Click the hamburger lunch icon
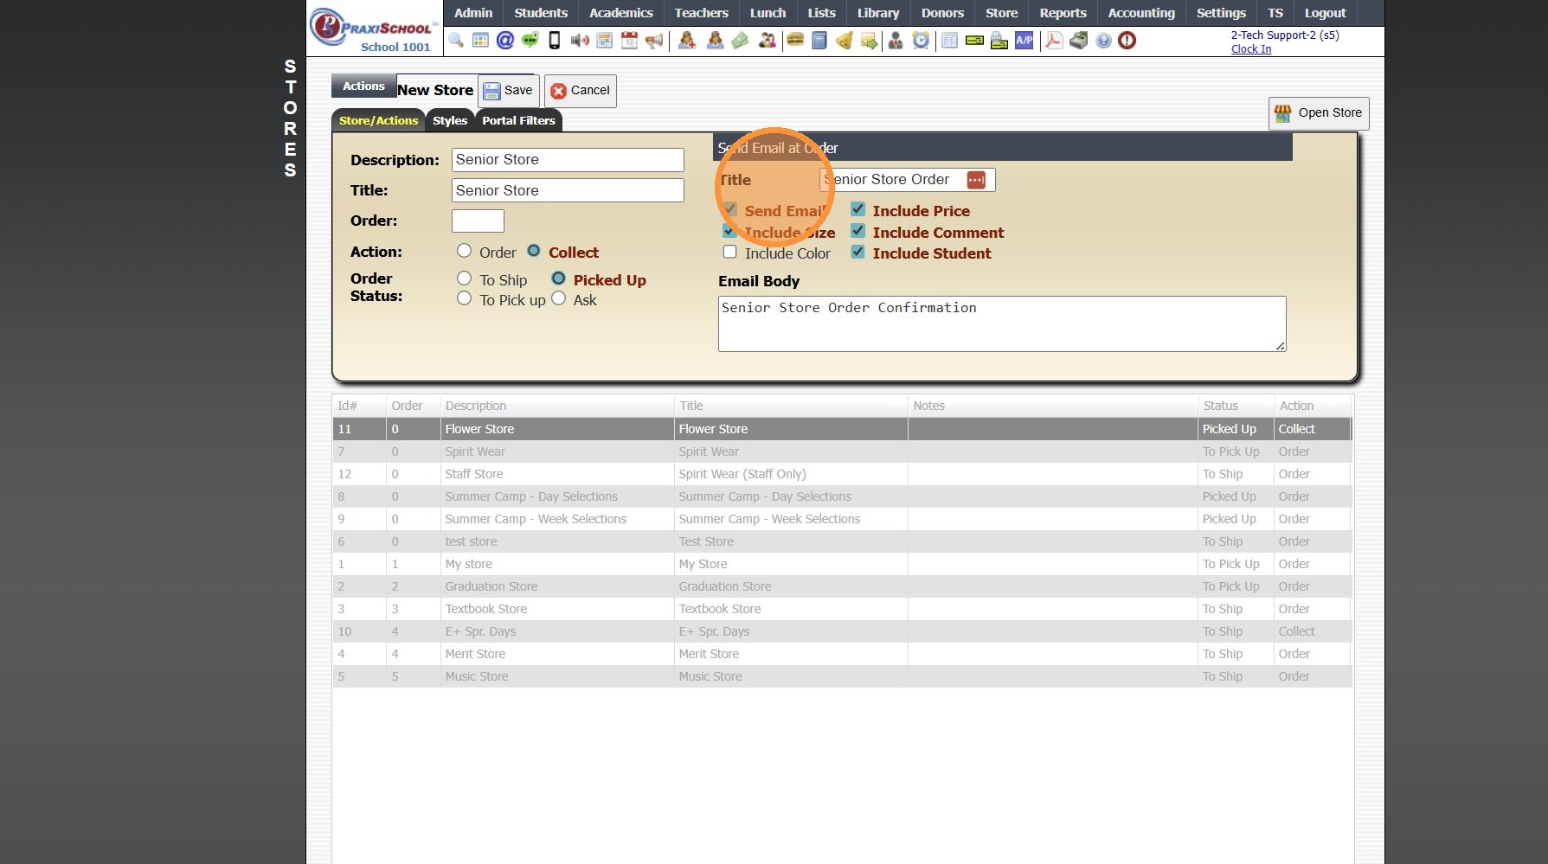This screenshot has height=864, width=1548. [795, 41]
